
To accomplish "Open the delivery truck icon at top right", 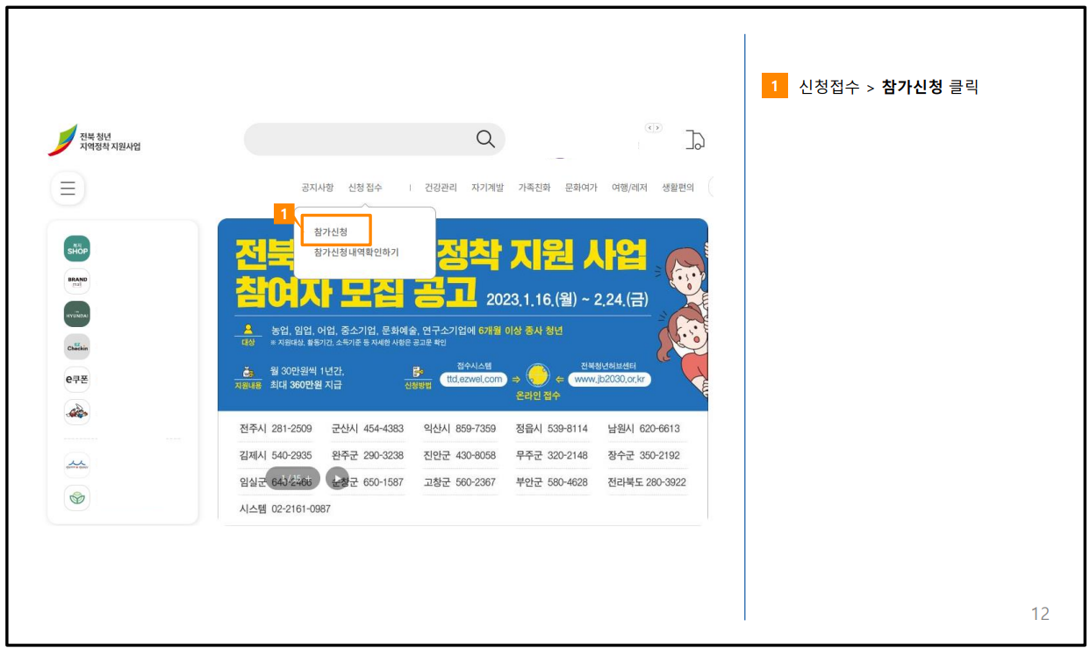I will 693,140.
